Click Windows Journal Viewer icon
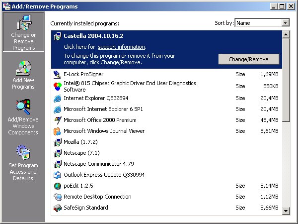 58,131
